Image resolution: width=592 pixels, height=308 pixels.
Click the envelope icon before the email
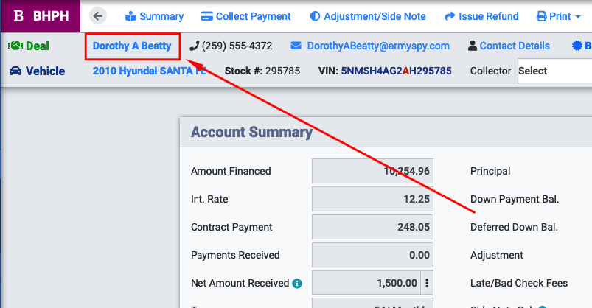296,46
